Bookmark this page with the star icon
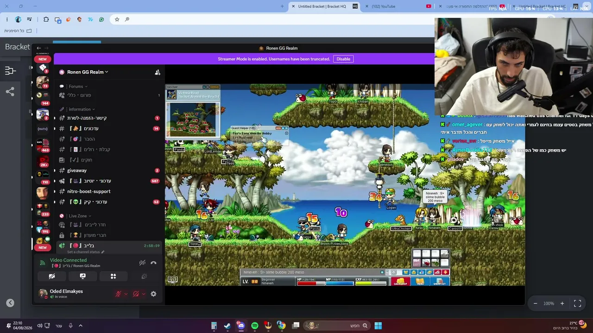Screen dimensions: 593x333 (117, 19)
